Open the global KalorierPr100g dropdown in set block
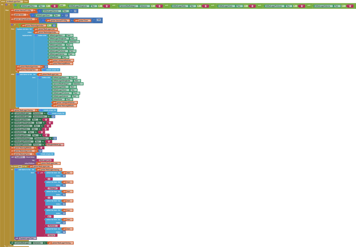The image size is (356, 247). point(24,10)
